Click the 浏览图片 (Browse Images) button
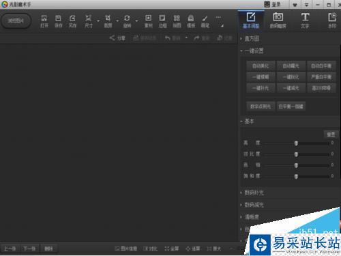This screenshot has height=256, width=341. coord(16,21)
